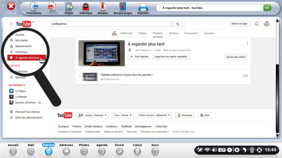Click the vertical scrollbar thumb
Screen dimensions: 282x158
click(278, 98)
